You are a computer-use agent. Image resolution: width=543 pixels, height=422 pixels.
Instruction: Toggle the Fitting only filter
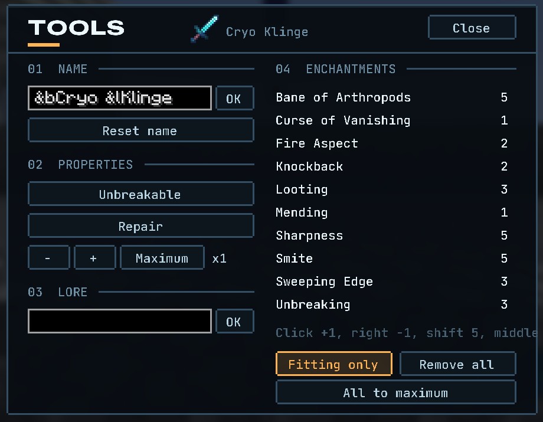[334, 364]
